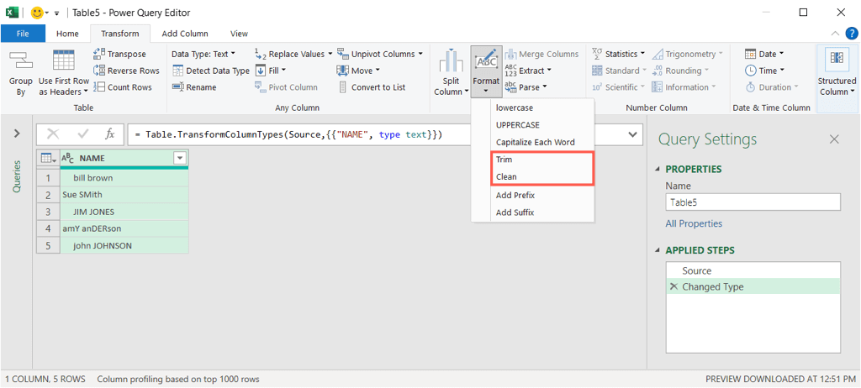This screenshot has width=861, height=388.
Task: Choose lowercase from Format menu
Action: pos(515,107)
